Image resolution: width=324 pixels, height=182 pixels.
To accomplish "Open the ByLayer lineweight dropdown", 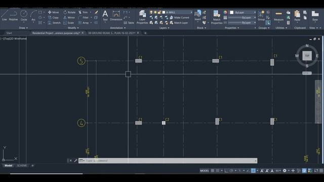I will 255,18.
